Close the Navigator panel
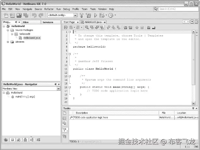This screenshot has height=150, width=200. pyautogui.click(x=59, y=84)
